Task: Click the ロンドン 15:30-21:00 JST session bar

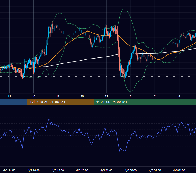Action: (60, 102)
